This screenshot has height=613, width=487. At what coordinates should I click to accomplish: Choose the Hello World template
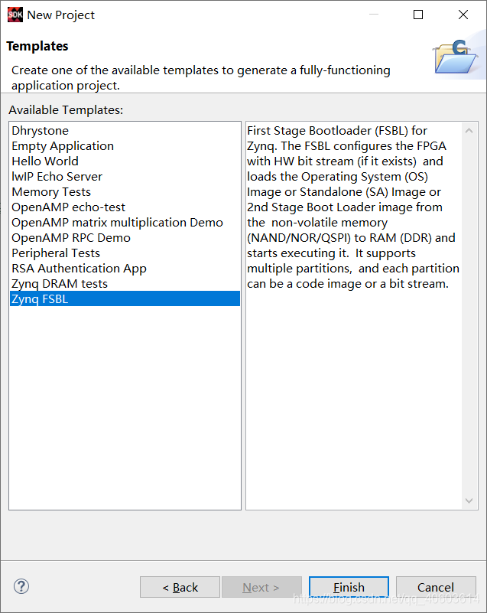(125, 161)
